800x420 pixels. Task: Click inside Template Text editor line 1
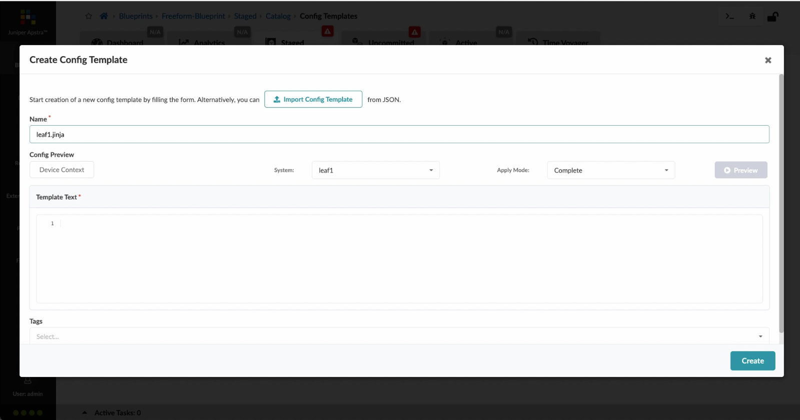tap(410, 223)
